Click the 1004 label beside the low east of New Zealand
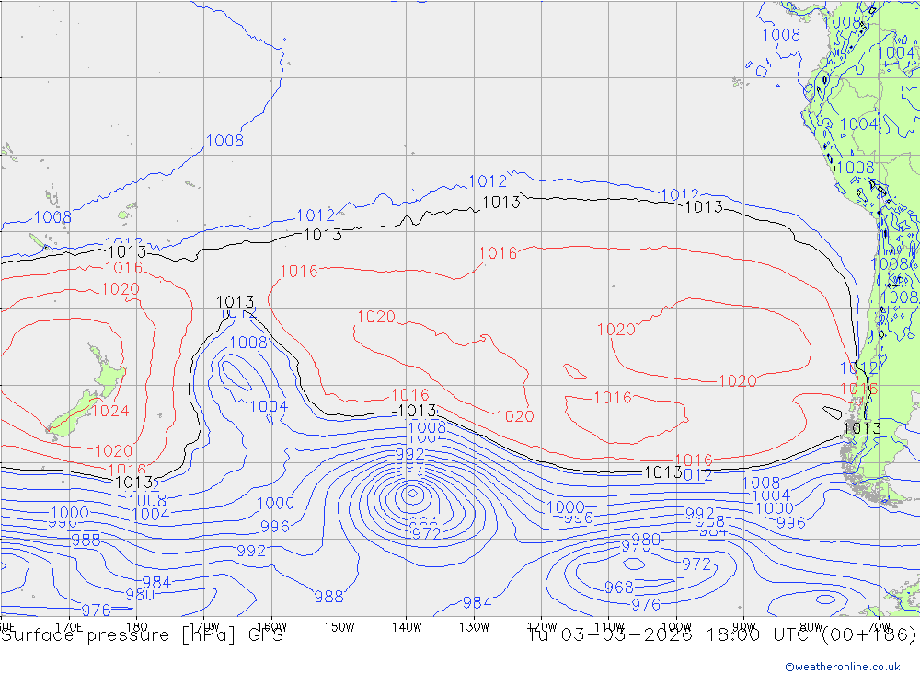This screenshot has height=675, width=920. pyautogui.click(x=269, y=406)
